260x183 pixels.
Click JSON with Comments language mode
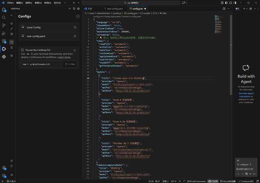tap(196, 181)
